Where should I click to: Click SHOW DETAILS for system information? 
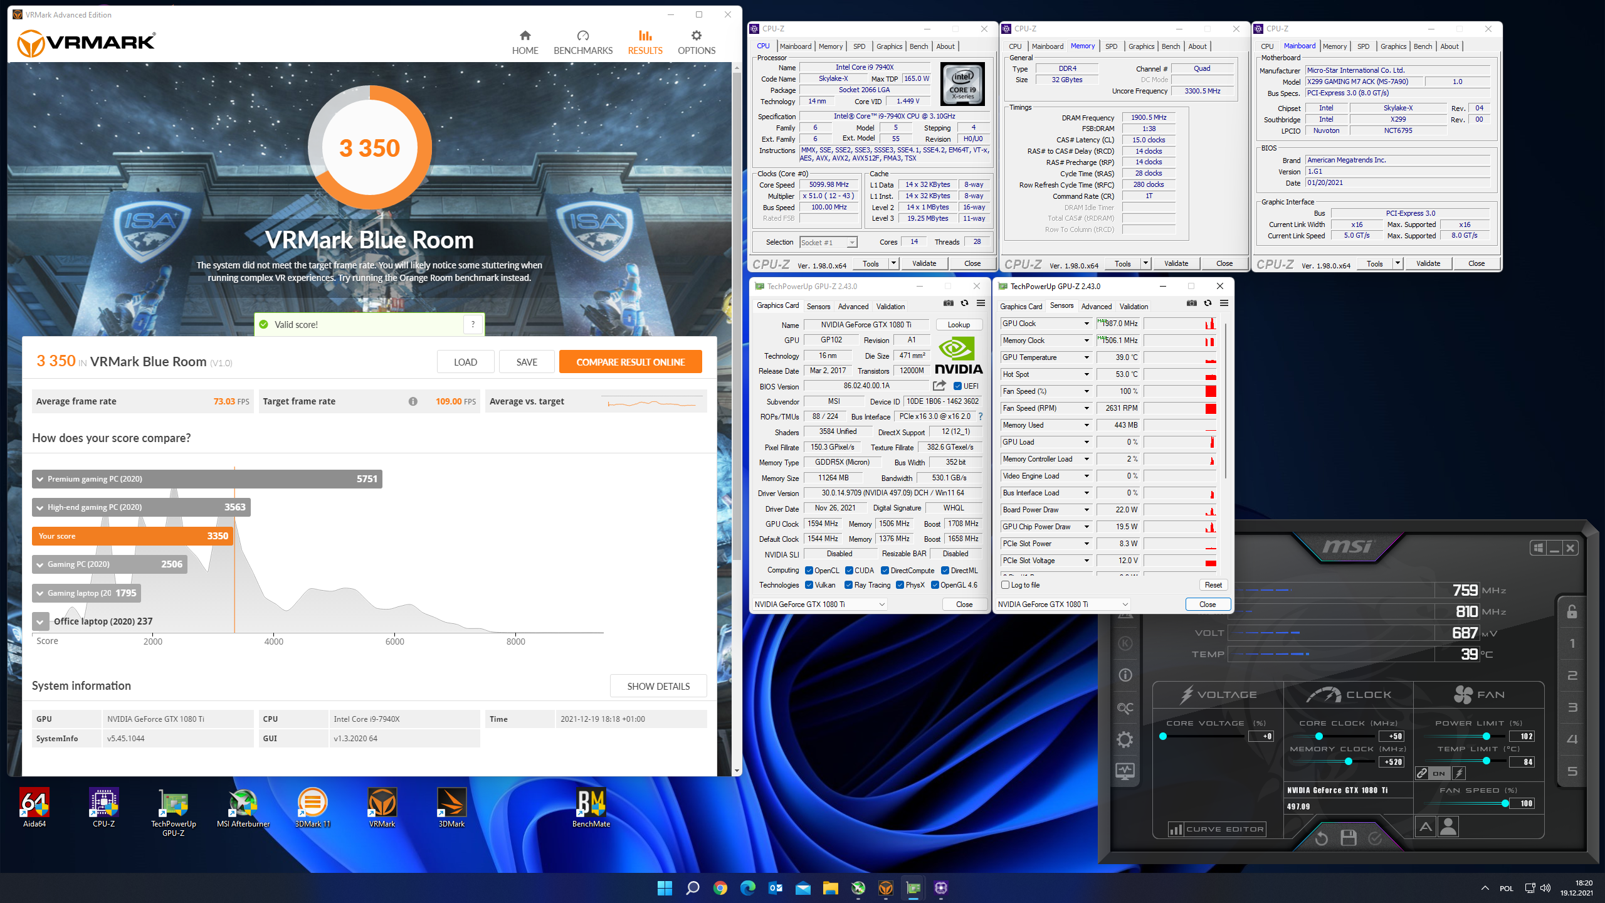tap(658, 686)
